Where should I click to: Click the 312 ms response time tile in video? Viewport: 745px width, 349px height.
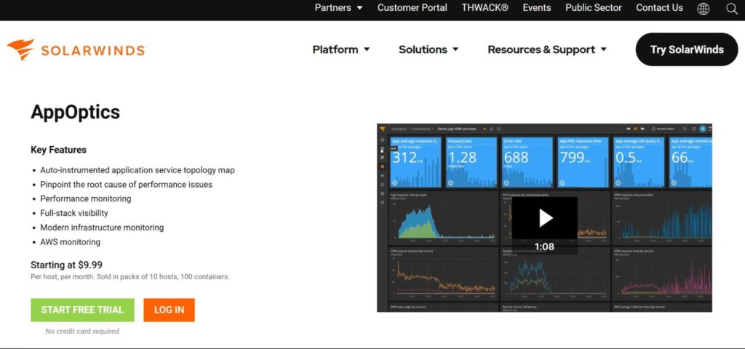tap(415, 162)
